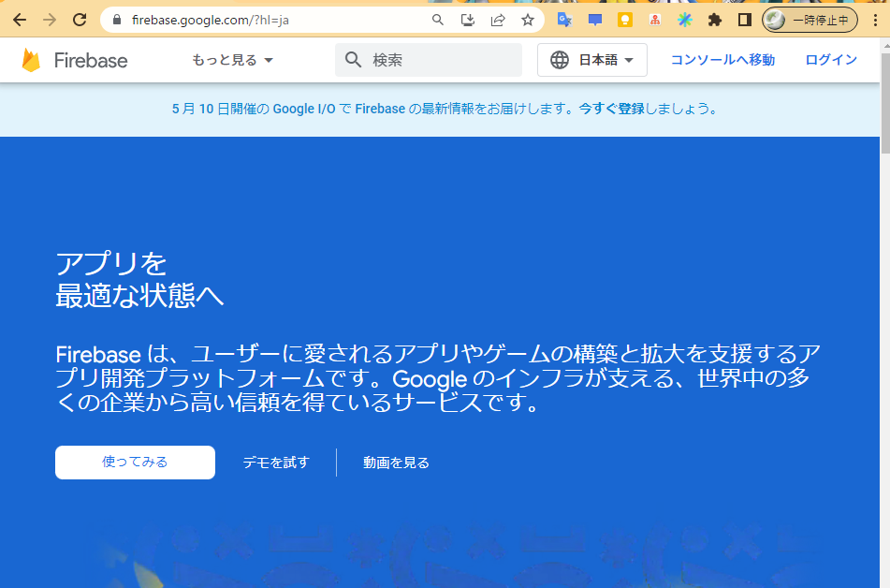Go back with the browser back arrow
890x588 pixels.
click(x=20, y=20)
